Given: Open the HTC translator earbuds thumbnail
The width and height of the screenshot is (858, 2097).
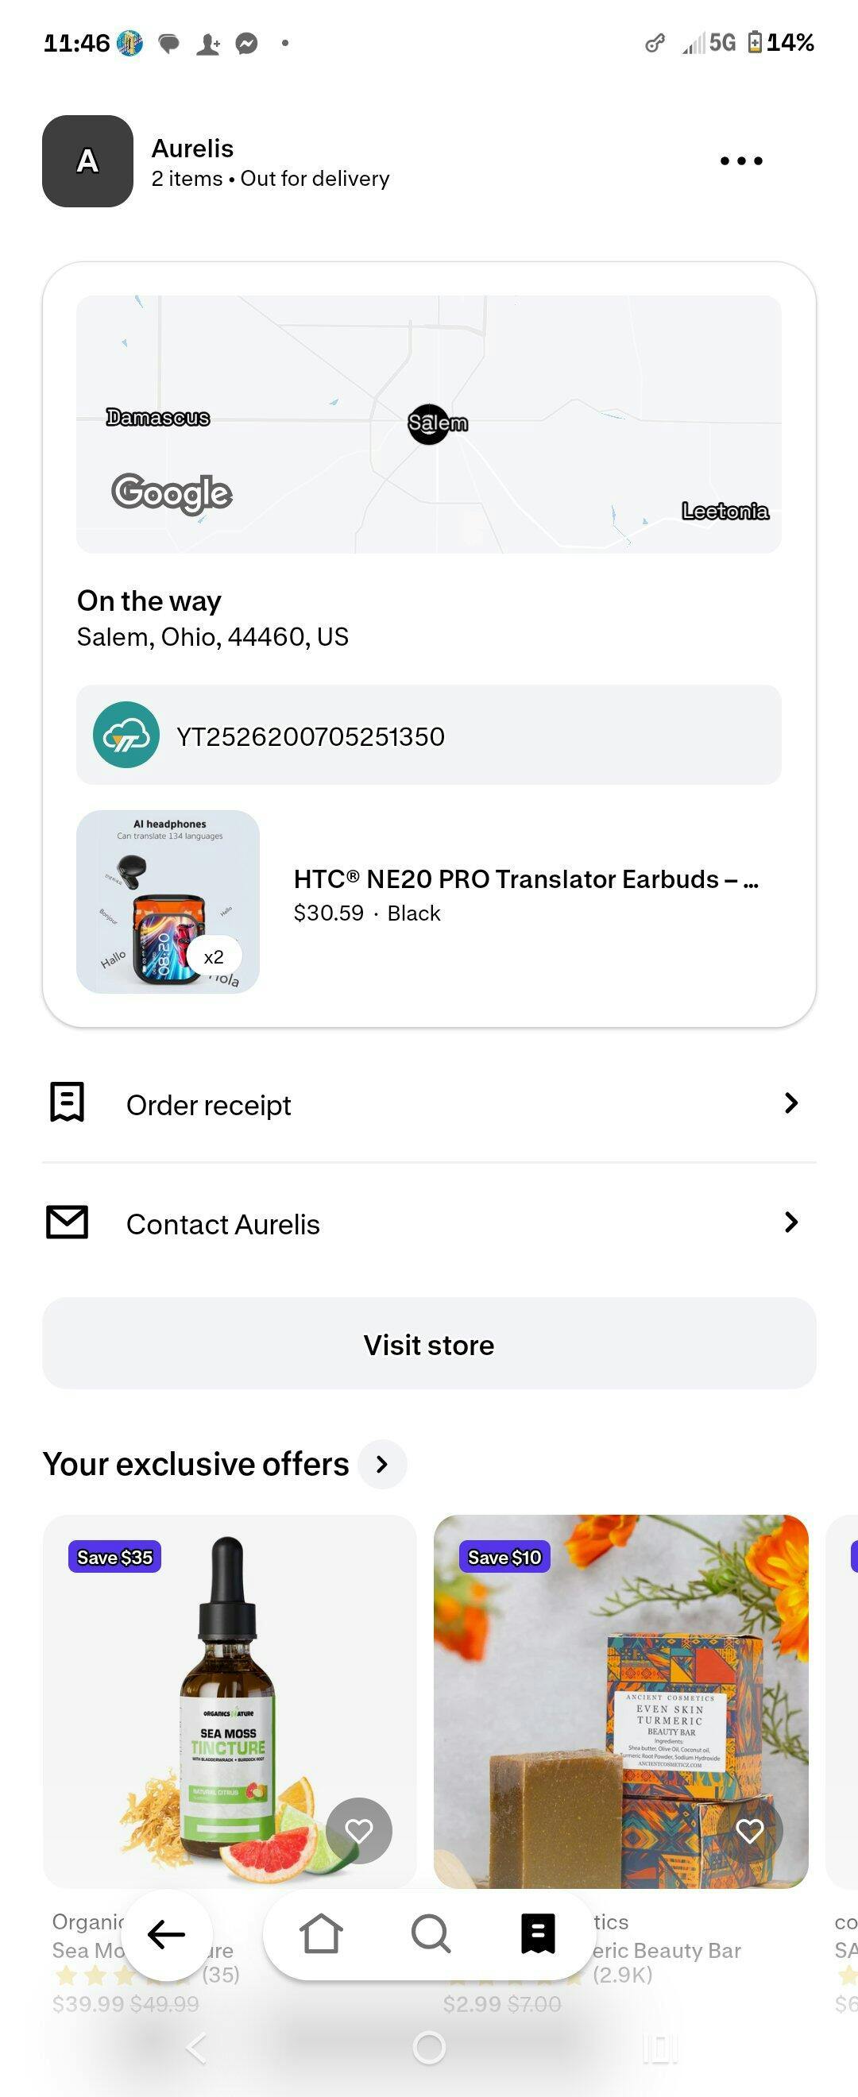Looking at the screenshot, I should (x=168, y=902).
